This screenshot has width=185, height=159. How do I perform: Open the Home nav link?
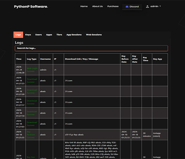pyautogui.click(x=84, y=7)
